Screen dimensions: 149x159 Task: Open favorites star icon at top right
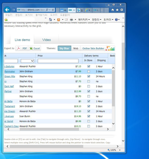click(x=117, y=10)
